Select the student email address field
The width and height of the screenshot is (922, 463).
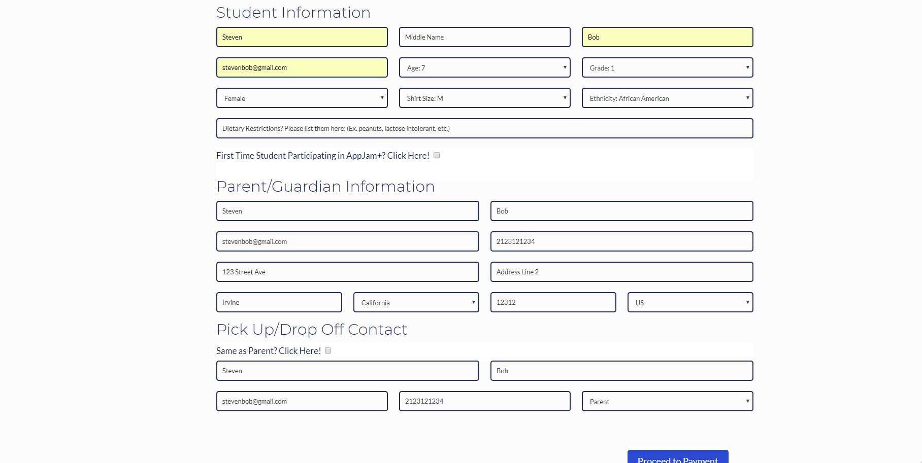(x=302, y=68)
